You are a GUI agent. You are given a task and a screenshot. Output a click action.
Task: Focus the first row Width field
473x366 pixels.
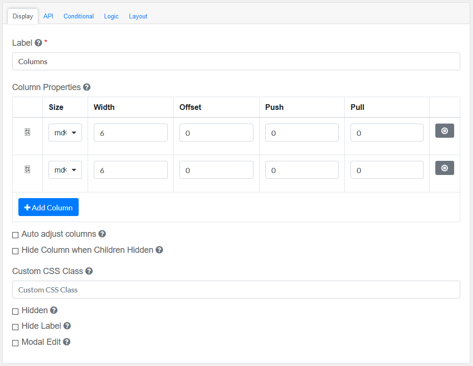pos(130,133)
